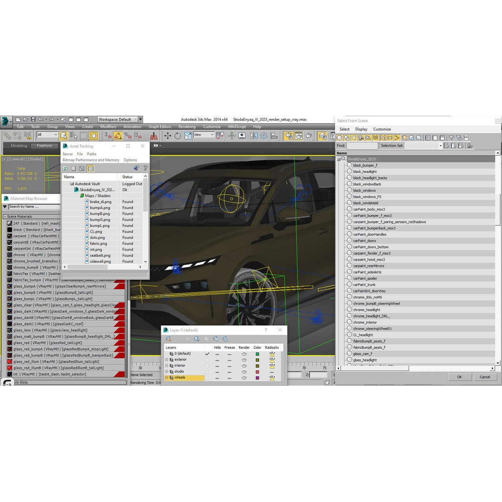Click Select Highlighted Objects icon in Layer dialog

click(197, 339)
